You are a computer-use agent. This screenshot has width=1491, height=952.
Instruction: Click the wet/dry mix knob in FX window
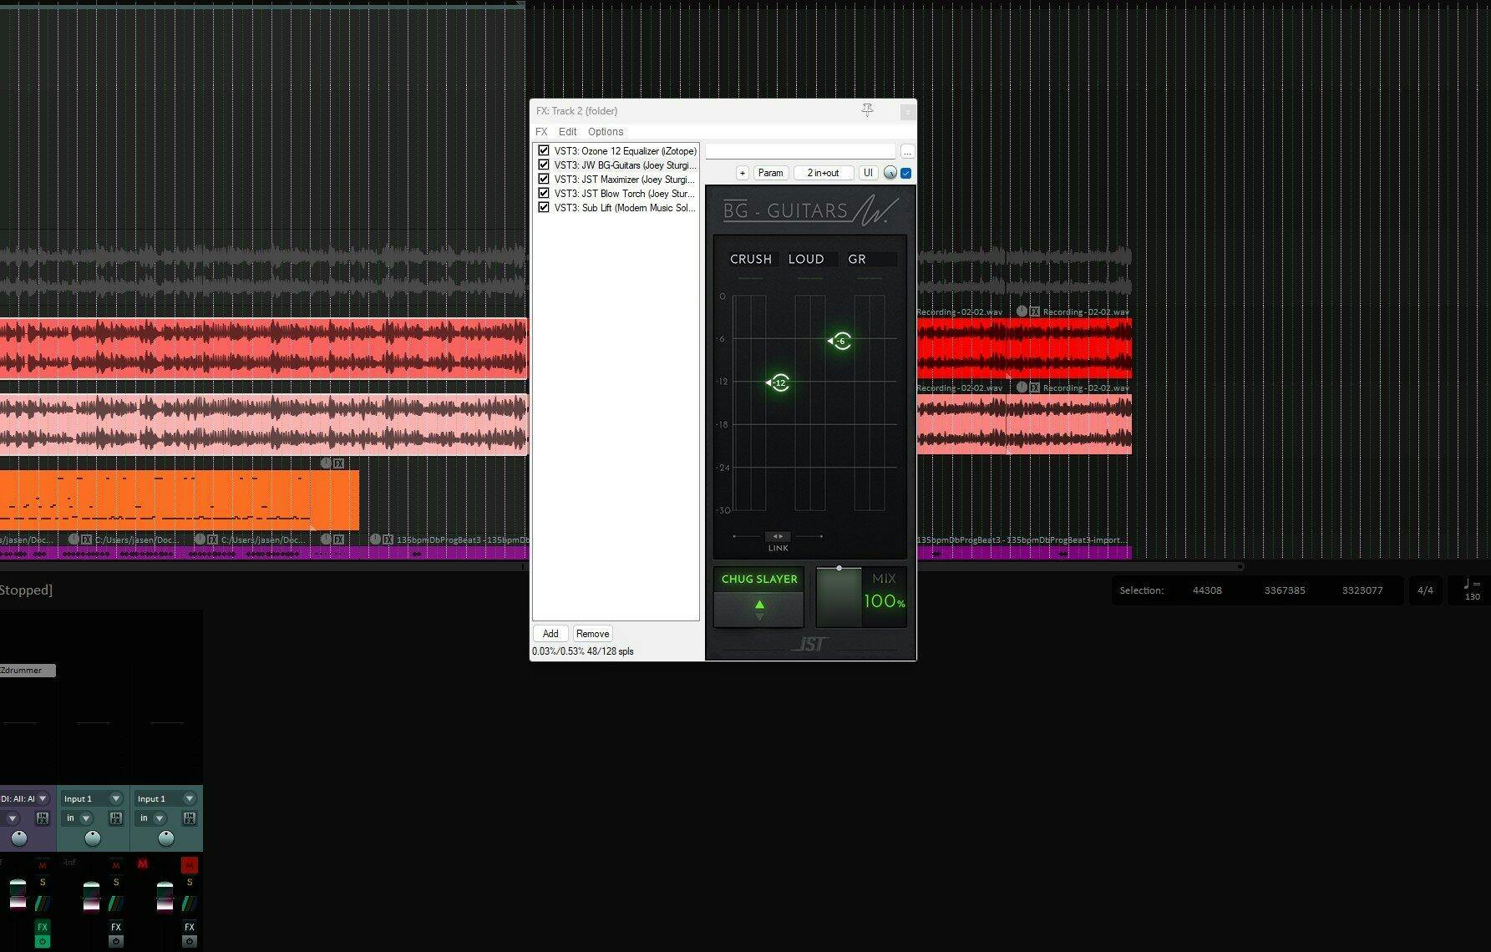pyautogui.click(x=890, y=173)
